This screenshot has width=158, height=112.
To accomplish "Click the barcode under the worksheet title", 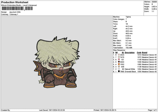I will pos(17,8).
